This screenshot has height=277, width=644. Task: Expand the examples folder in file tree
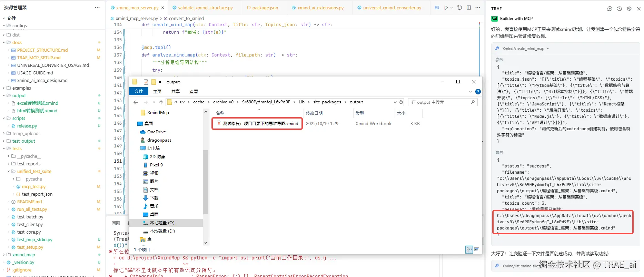(x=4, y=88)
